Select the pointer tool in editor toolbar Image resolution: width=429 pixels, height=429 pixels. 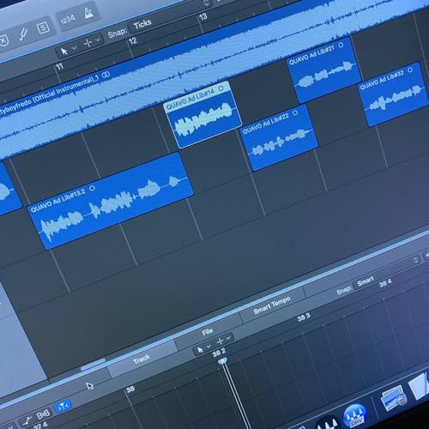pos(200,349)
